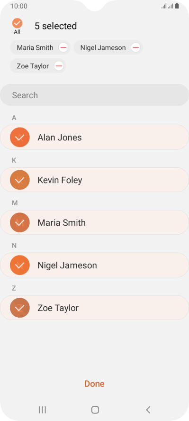Image resolution: width=189 pixels, height=421 pixels.
Task: Tap the Zoe Taylor chip label
Action: (x=33, y=66)
